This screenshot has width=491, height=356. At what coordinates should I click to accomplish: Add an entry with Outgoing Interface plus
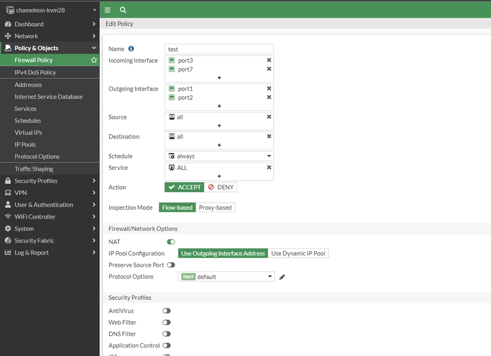coord(219,106)
